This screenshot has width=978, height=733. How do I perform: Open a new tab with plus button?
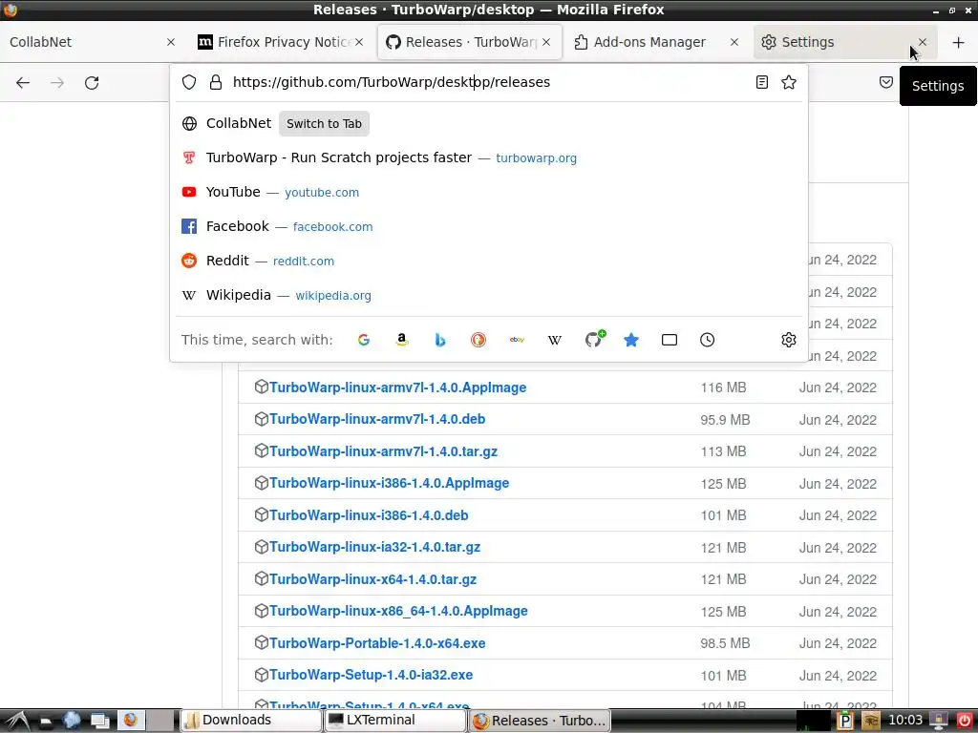point(959,42)
